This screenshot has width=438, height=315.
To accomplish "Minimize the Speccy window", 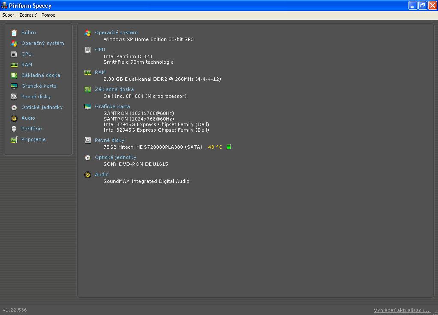I will tap(413, 5).
